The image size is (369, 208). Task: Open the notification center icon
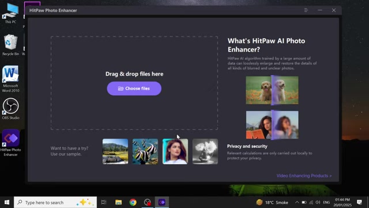click(x=359, y=202)
